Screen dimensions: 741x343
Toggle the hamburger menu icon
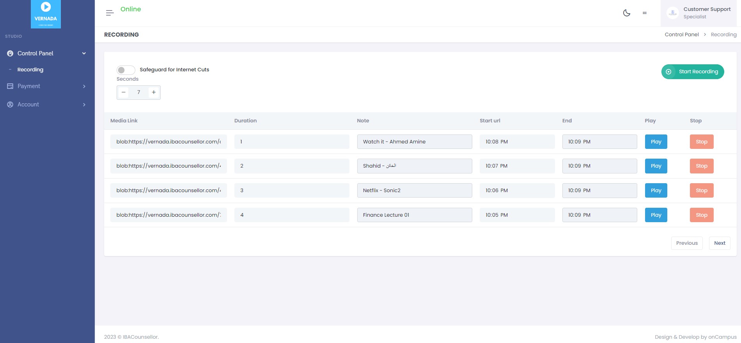tap(110, 13)
